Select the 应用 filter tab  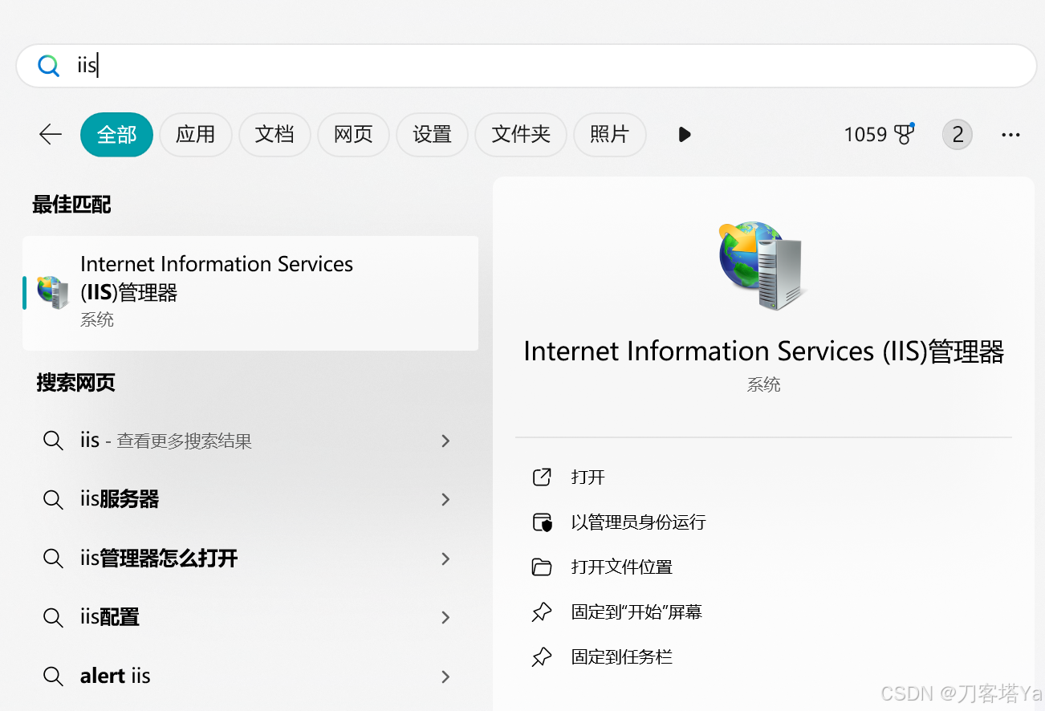(196, 134)
